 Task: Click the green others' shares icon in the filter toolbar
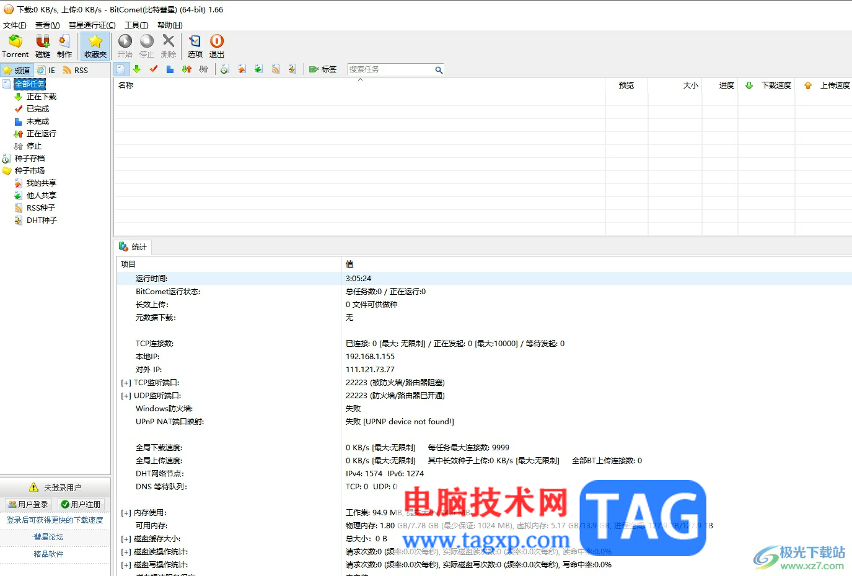tap(258, 69)
